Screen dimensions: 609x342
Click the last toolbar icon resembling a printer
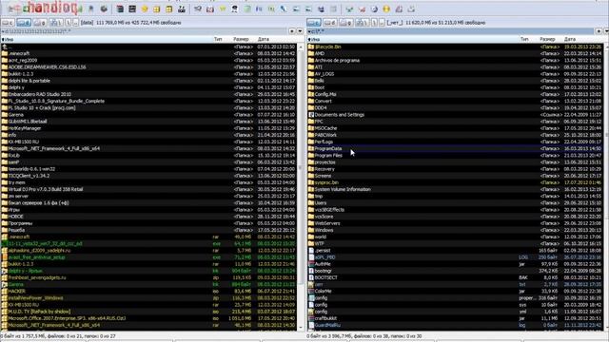coord(411,9)
